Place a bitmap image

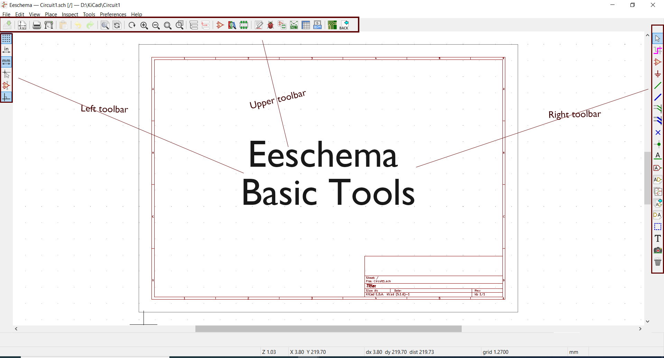click(658, 250)
